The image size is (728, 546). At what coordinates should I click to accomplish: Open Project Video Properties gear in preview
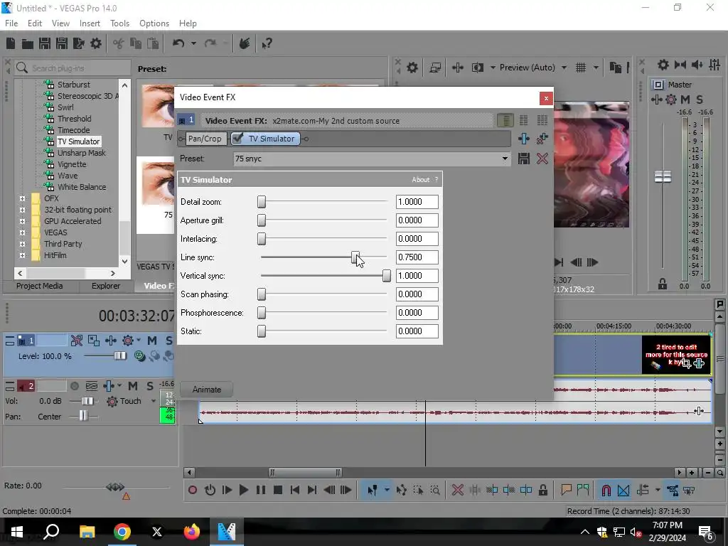point(412,68)
